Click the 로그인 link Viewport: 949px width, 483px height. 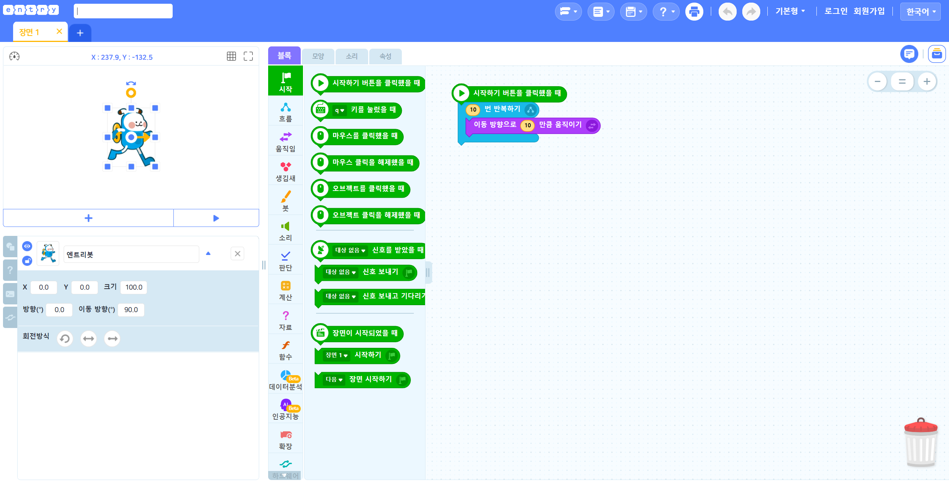[836, 11]
